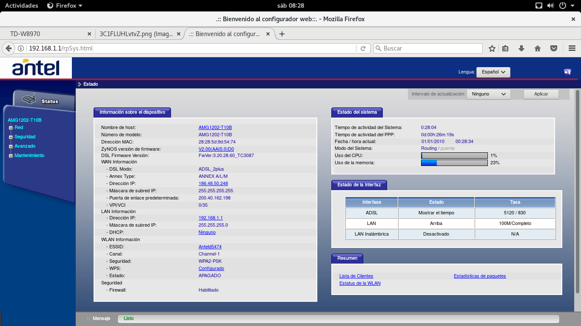
Task: Click the 100M/Completo rate cell
Action: [515, 223]
